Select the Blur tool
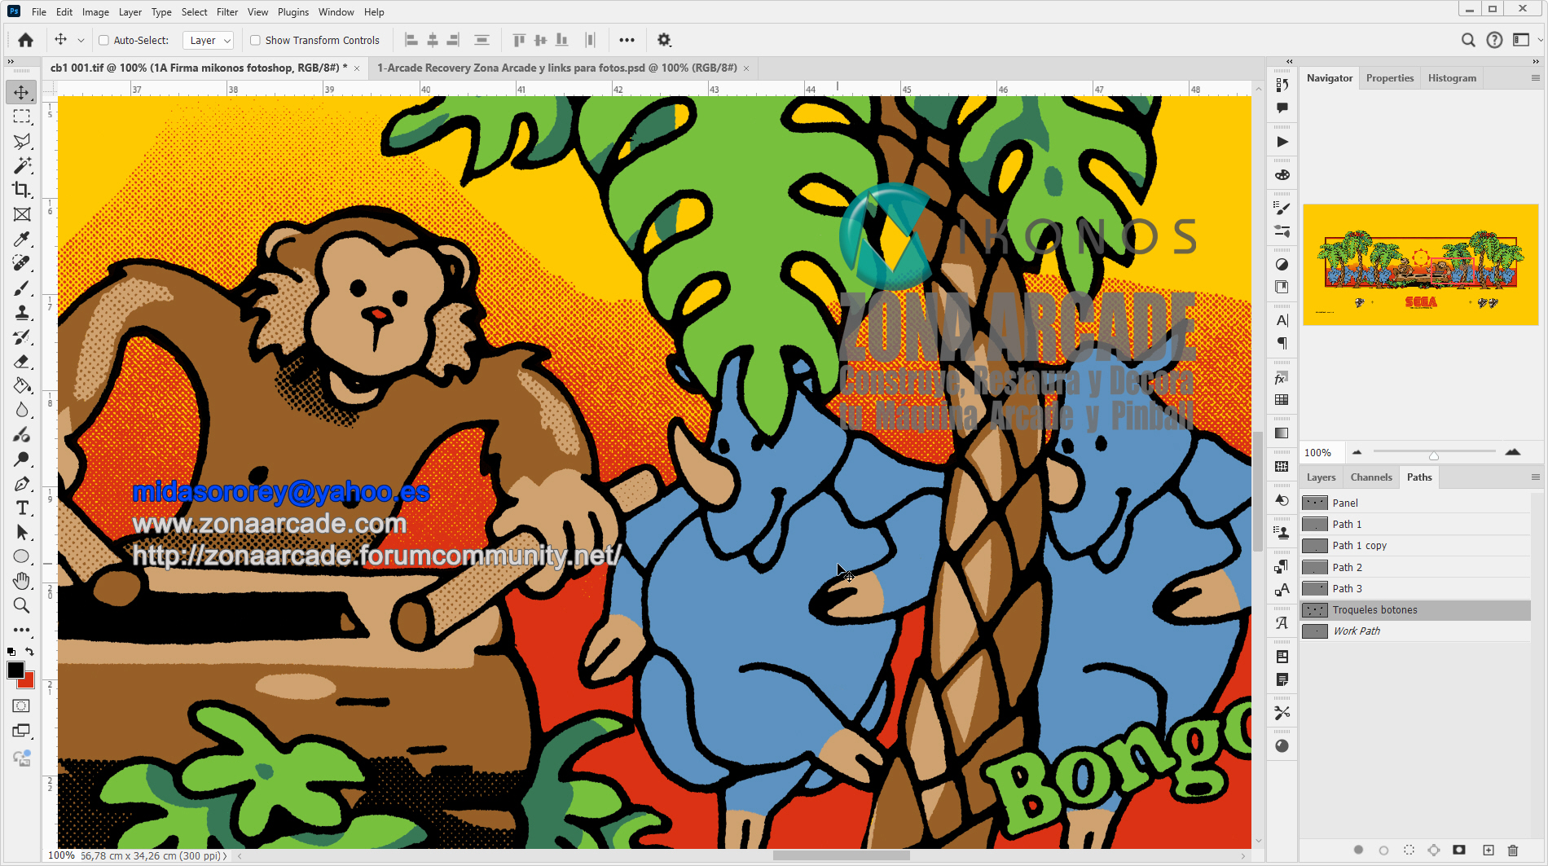Screen dimensions: 1548x866 22,410
